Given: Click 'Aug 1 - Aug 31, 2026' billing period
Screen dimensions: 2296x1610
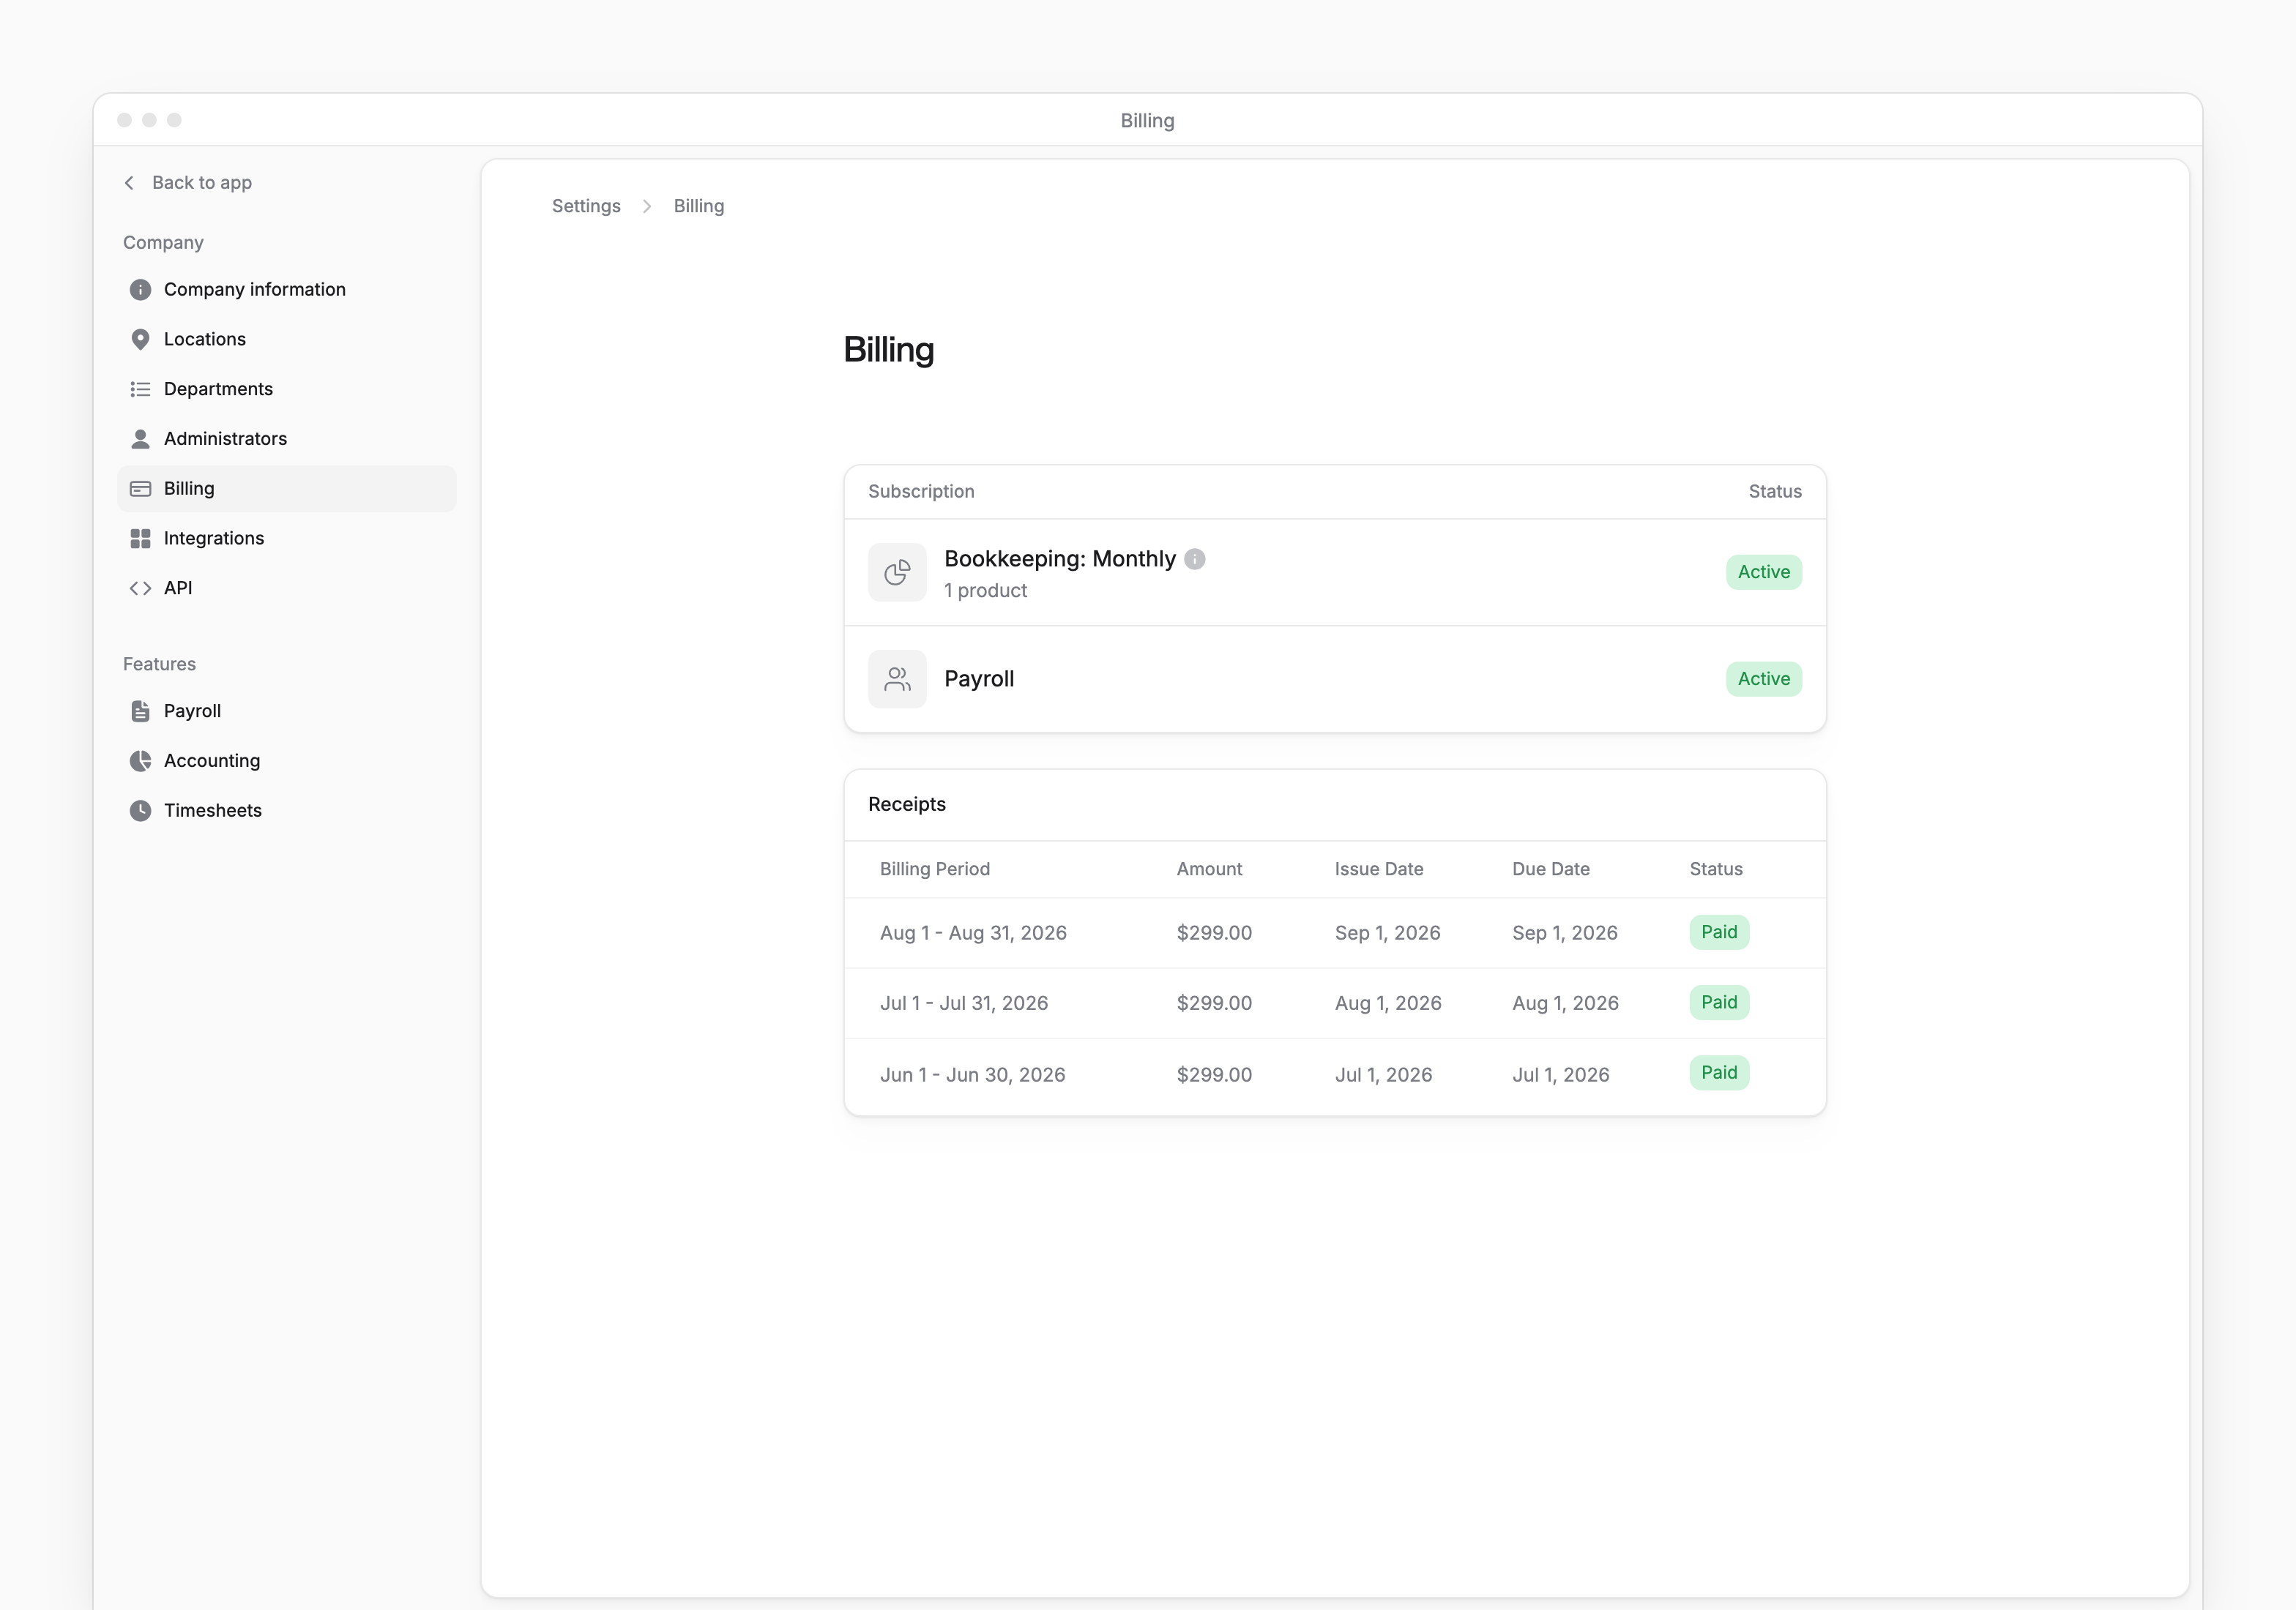Looking at the screenshot, I should click(x=973, y=933).
